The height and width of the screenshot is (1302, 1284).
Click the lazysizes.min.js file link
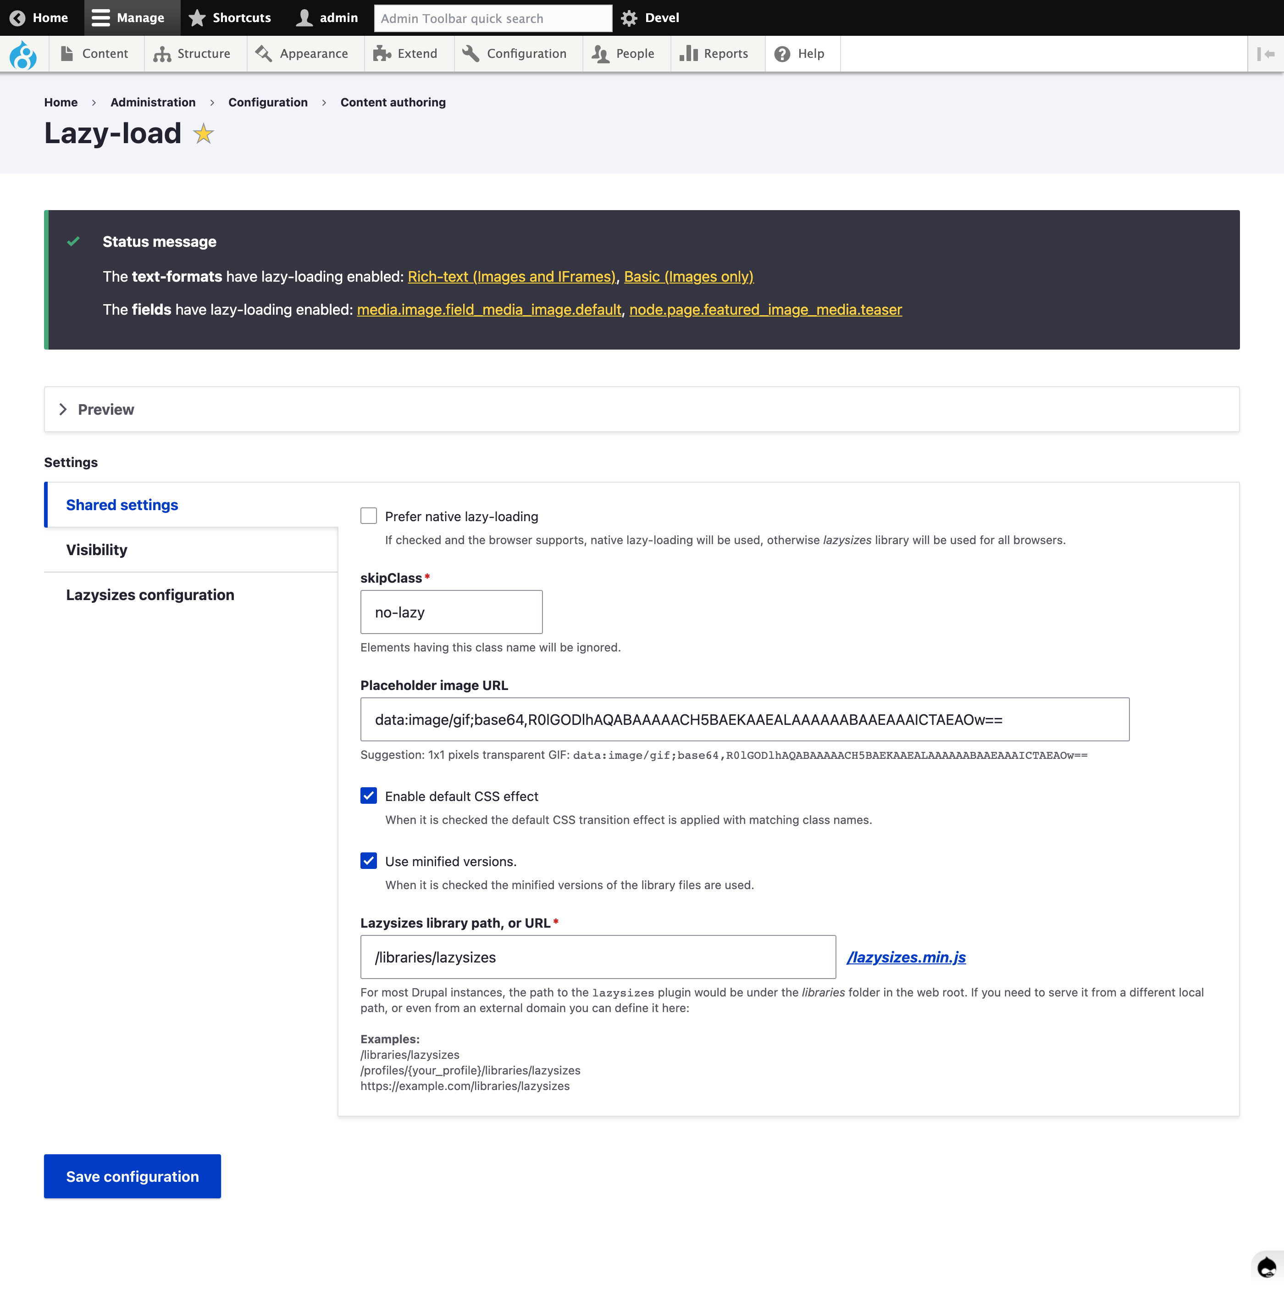905,956
